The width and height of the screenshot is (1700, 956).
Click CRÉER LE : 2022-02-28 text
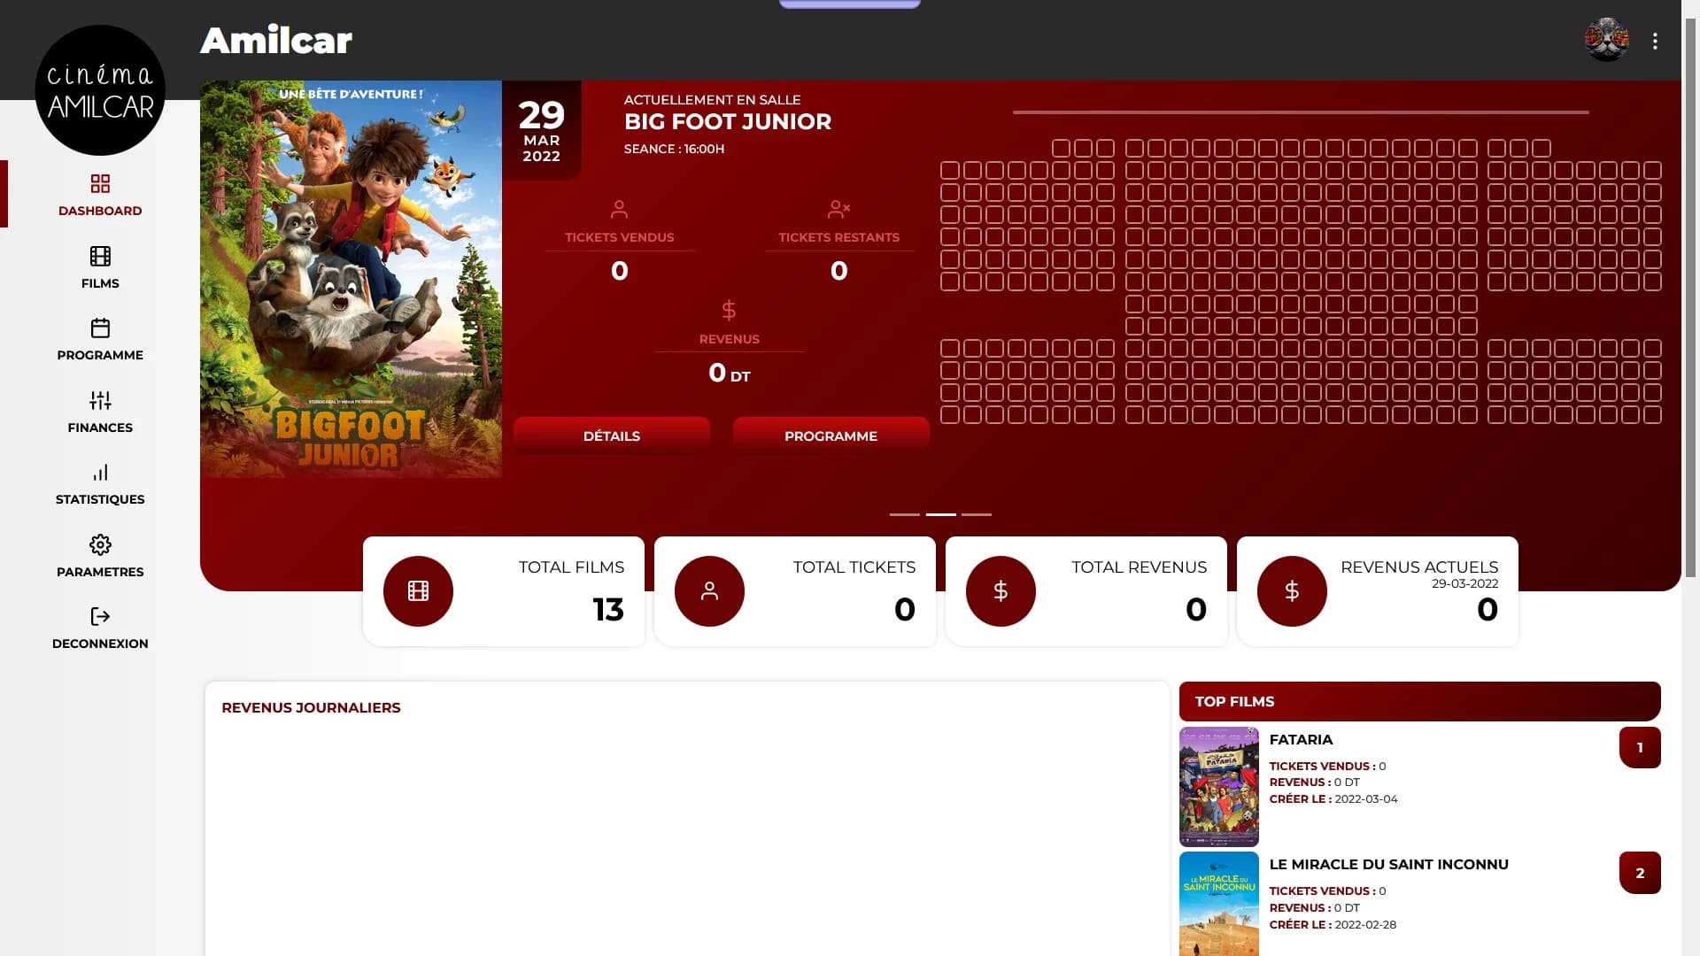pyautogui.click(x=1333, y=925)
